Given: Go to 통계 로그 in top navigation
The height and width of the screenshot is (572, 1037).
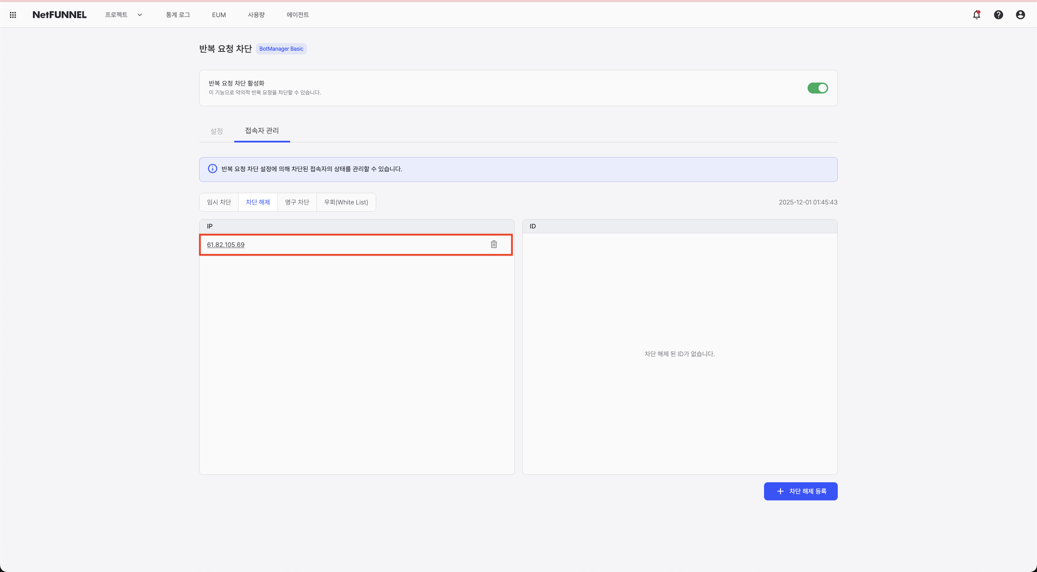Looking at the screenshot, I should [x=178, y=15].
